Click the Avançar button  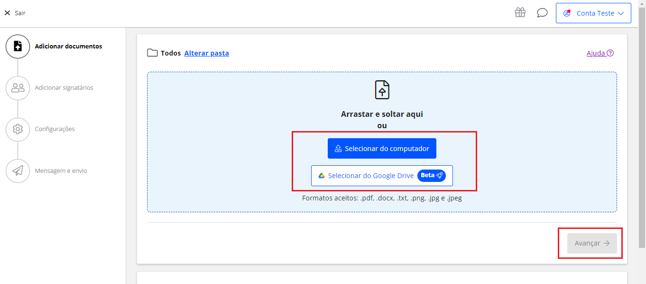(592, 243)
